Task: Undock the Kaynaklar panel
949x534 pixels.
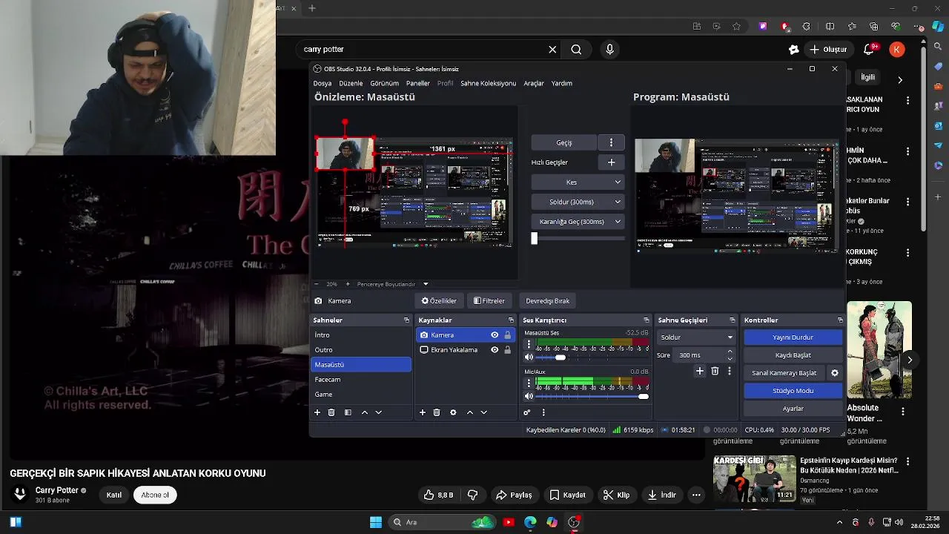Action: tap(511, 320)
